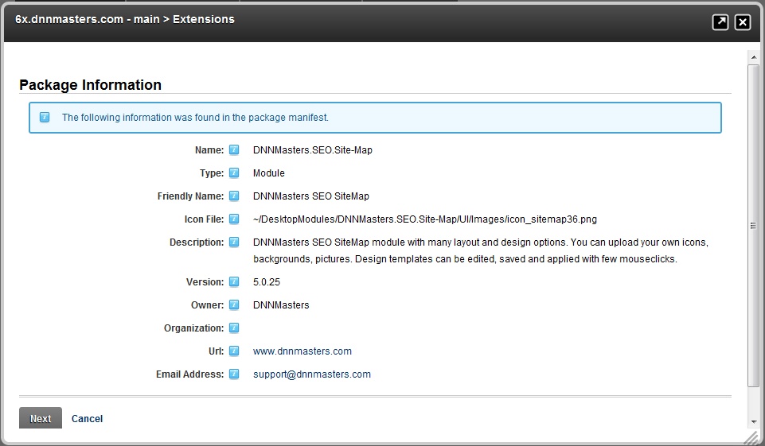Cancel the package installation
This screenshot has width=765, height=446.
[x=87, y=419]
